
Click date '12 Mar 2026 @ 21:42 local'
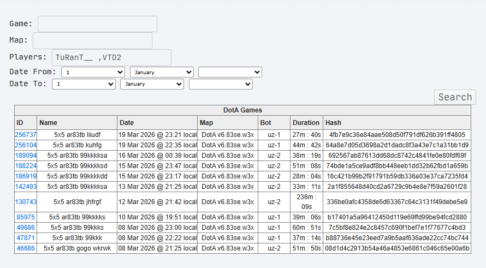coord(157,202)
